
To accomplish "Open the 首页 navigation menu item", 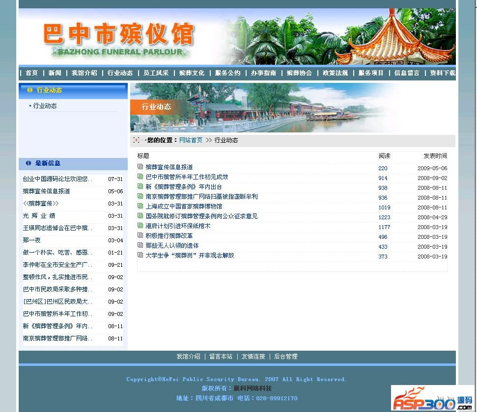I will coord(31,73).
